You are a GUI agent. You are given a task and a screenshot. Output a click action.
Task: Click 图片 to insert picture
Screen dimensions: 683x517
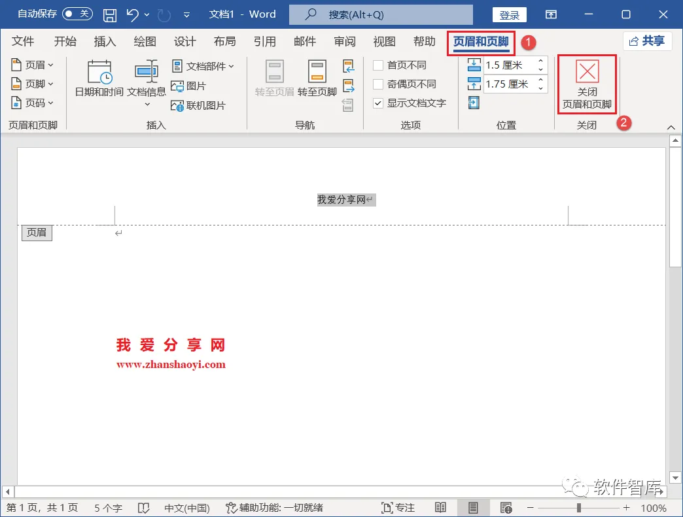point(188,86)
